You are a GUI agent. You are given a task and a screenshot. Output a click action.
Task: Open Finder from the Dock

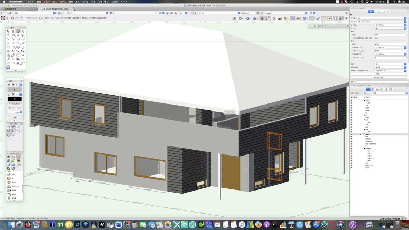[x=12, y=225]
